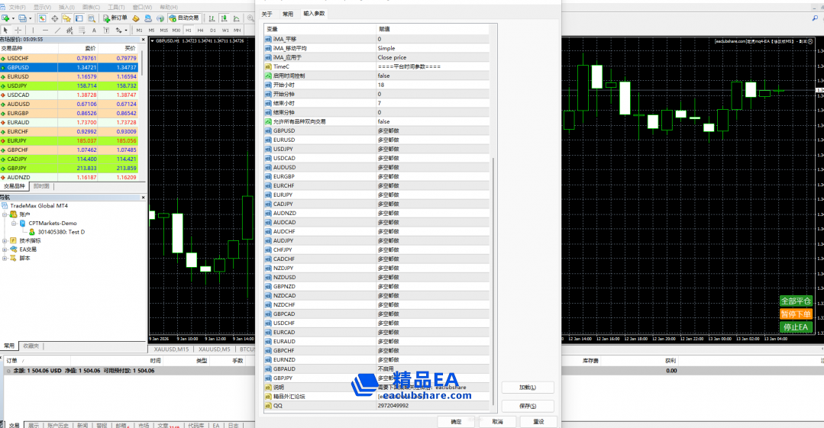Close the Market Watch (市场报价) panel

143,39
